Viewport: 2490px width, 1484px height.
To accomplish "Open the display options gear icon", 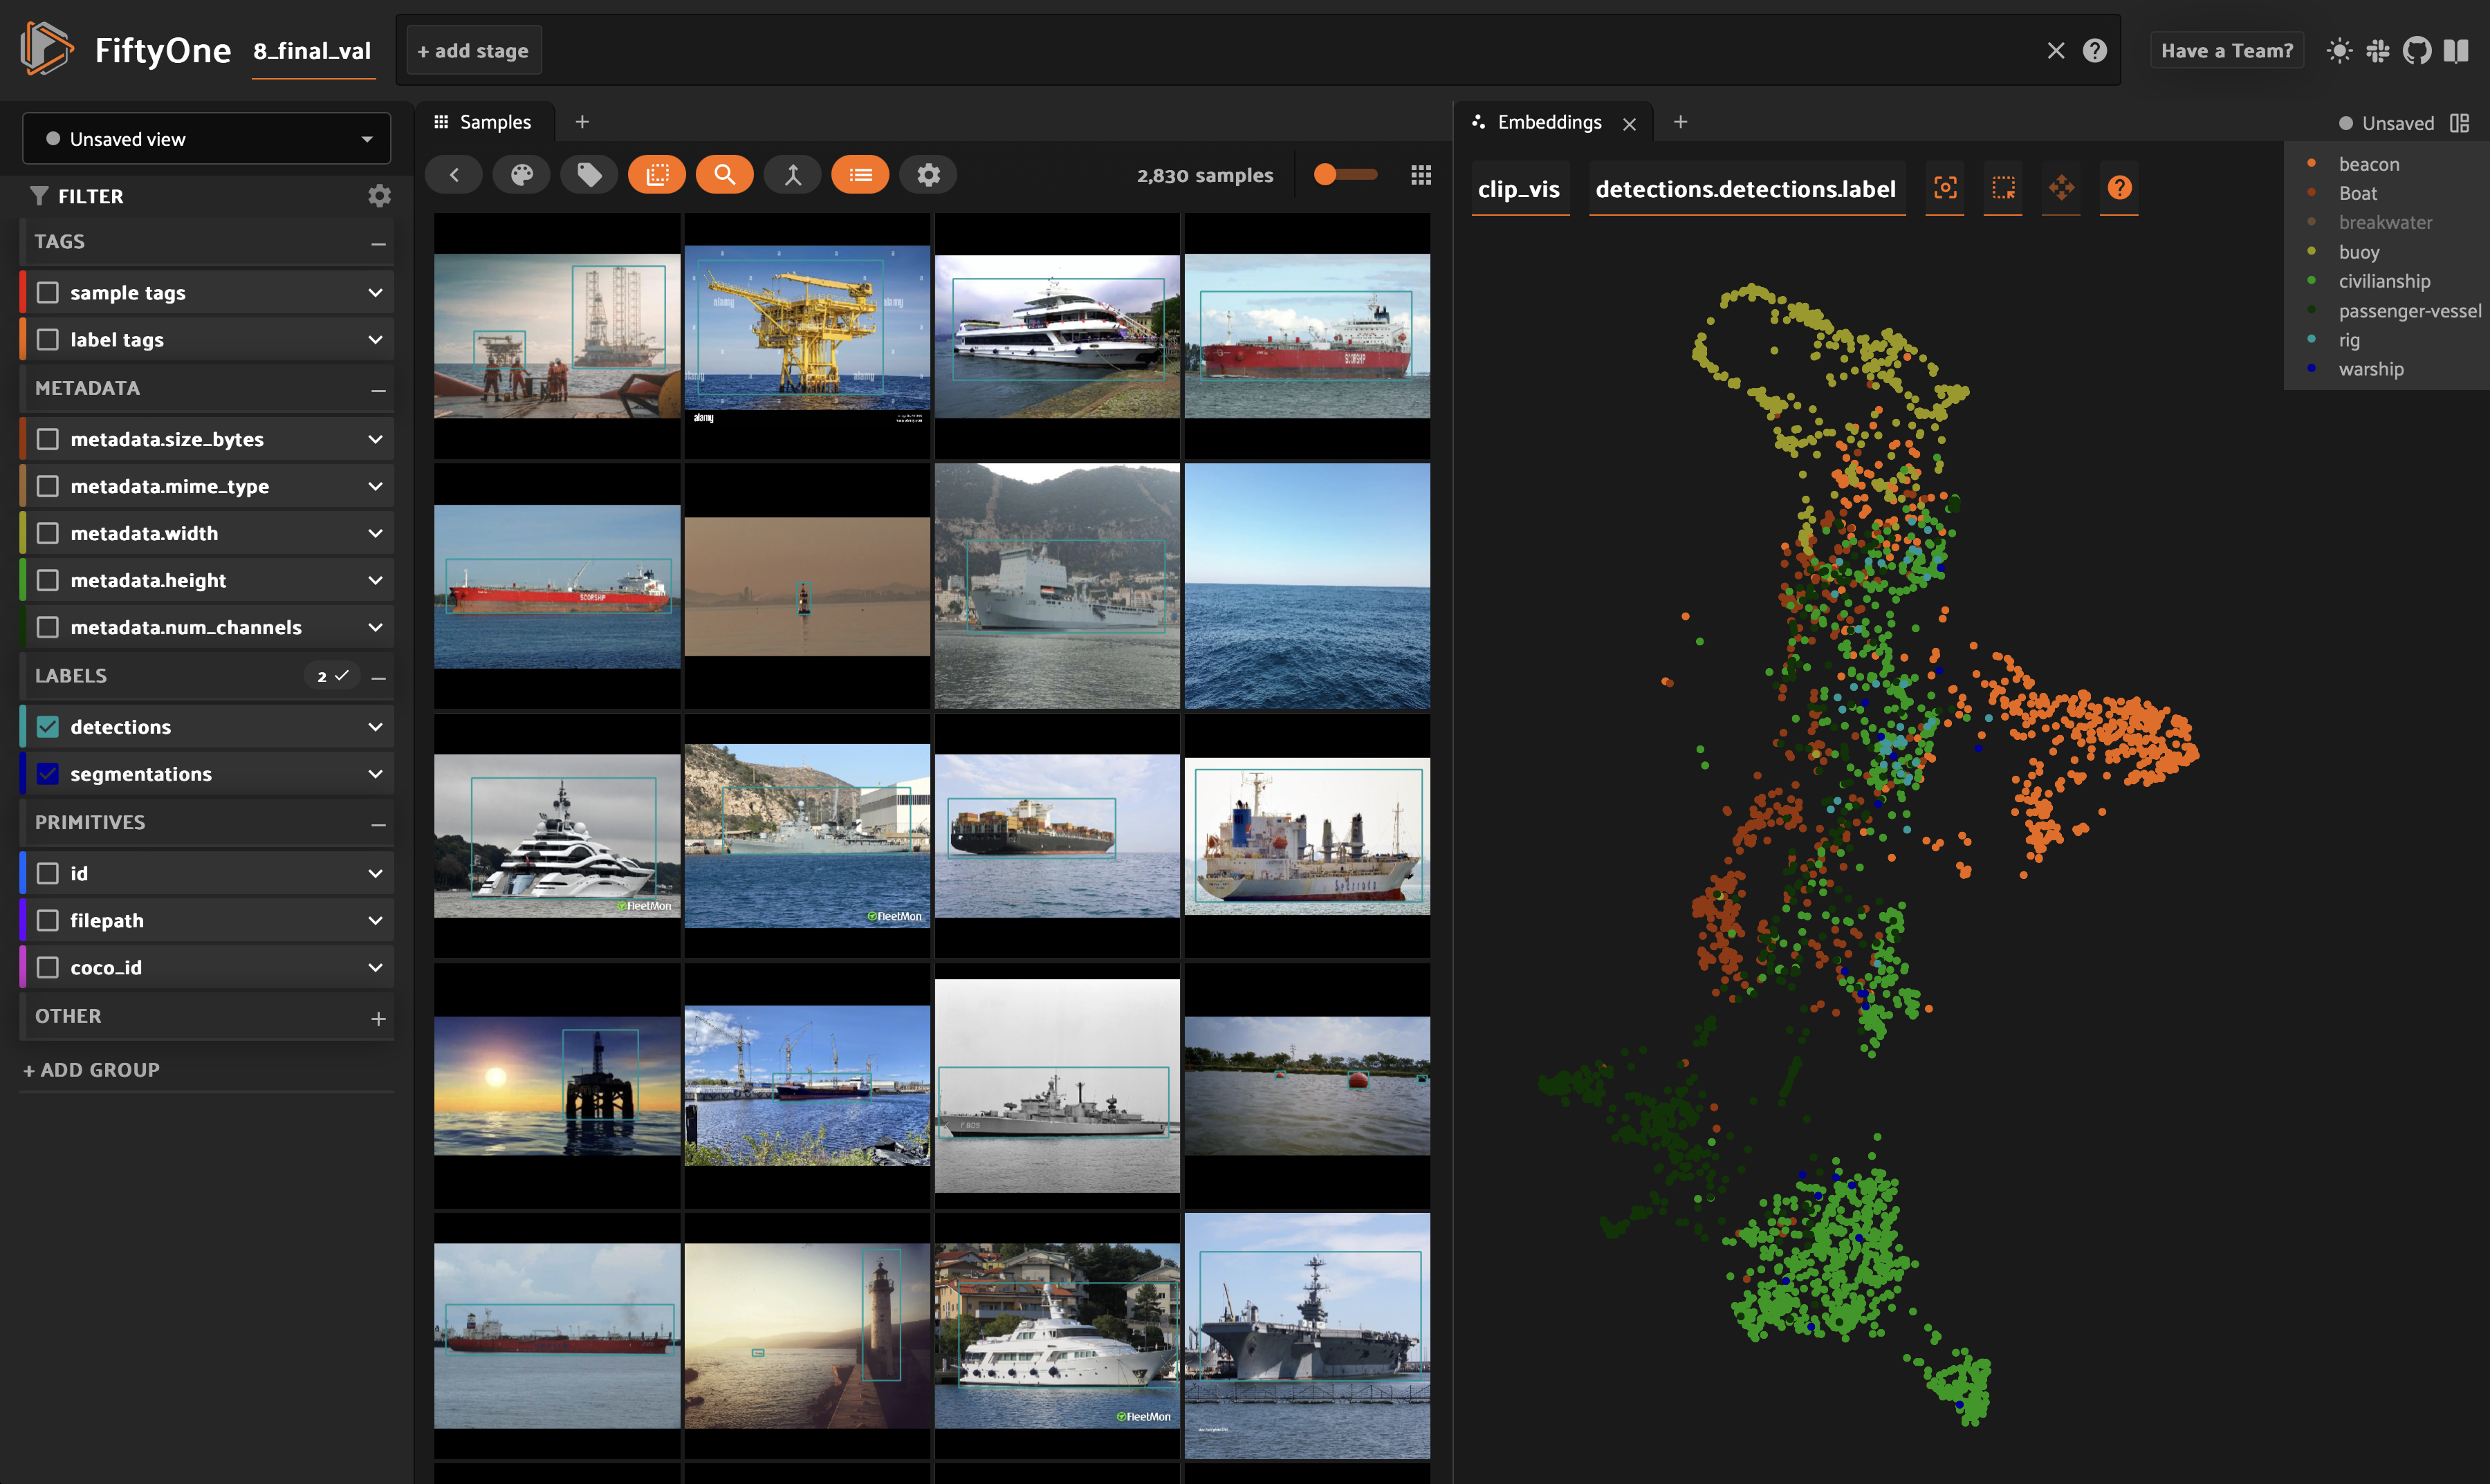I will click(928, 175).
